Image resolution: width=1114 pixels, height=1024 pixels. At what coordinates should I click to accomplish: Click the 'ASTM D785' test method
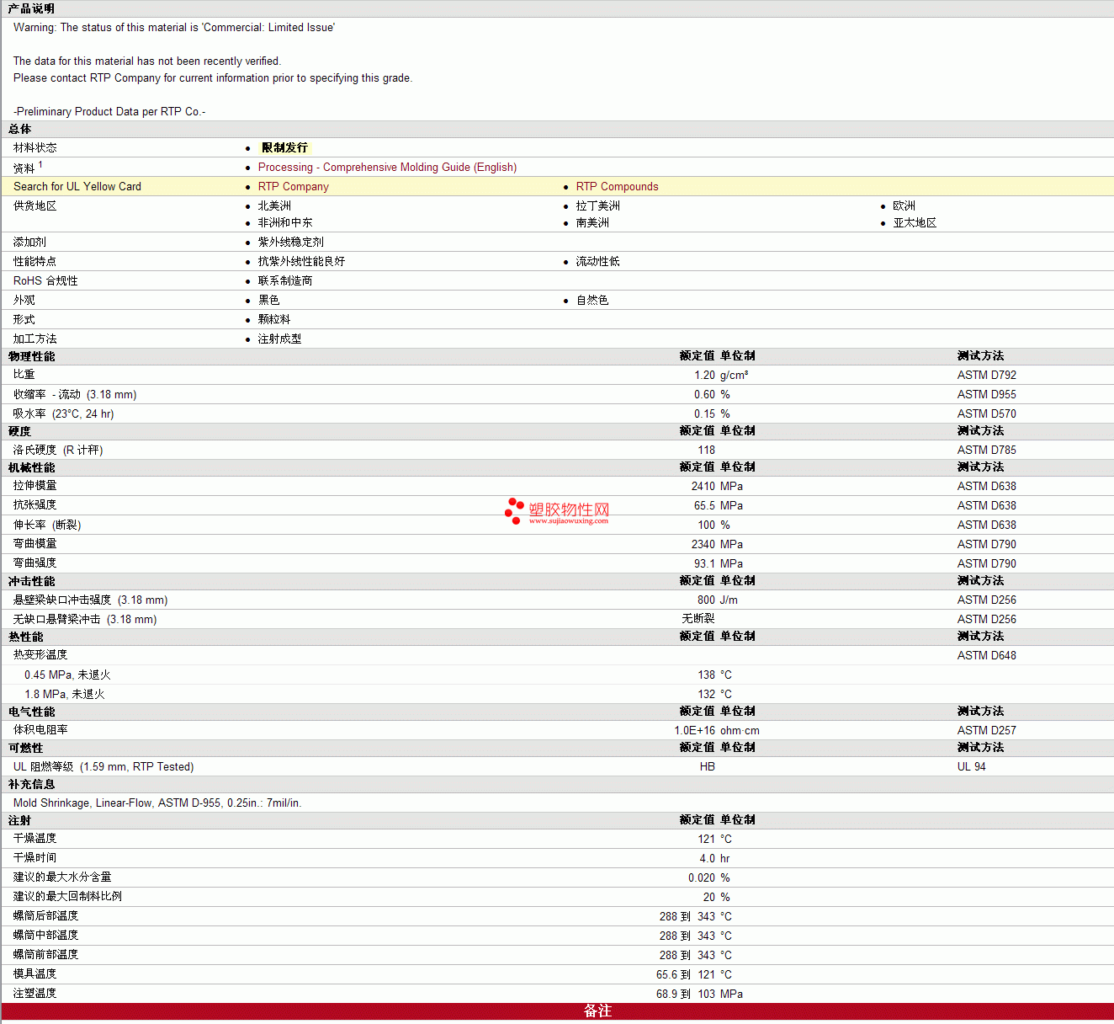tap(987, 451)
